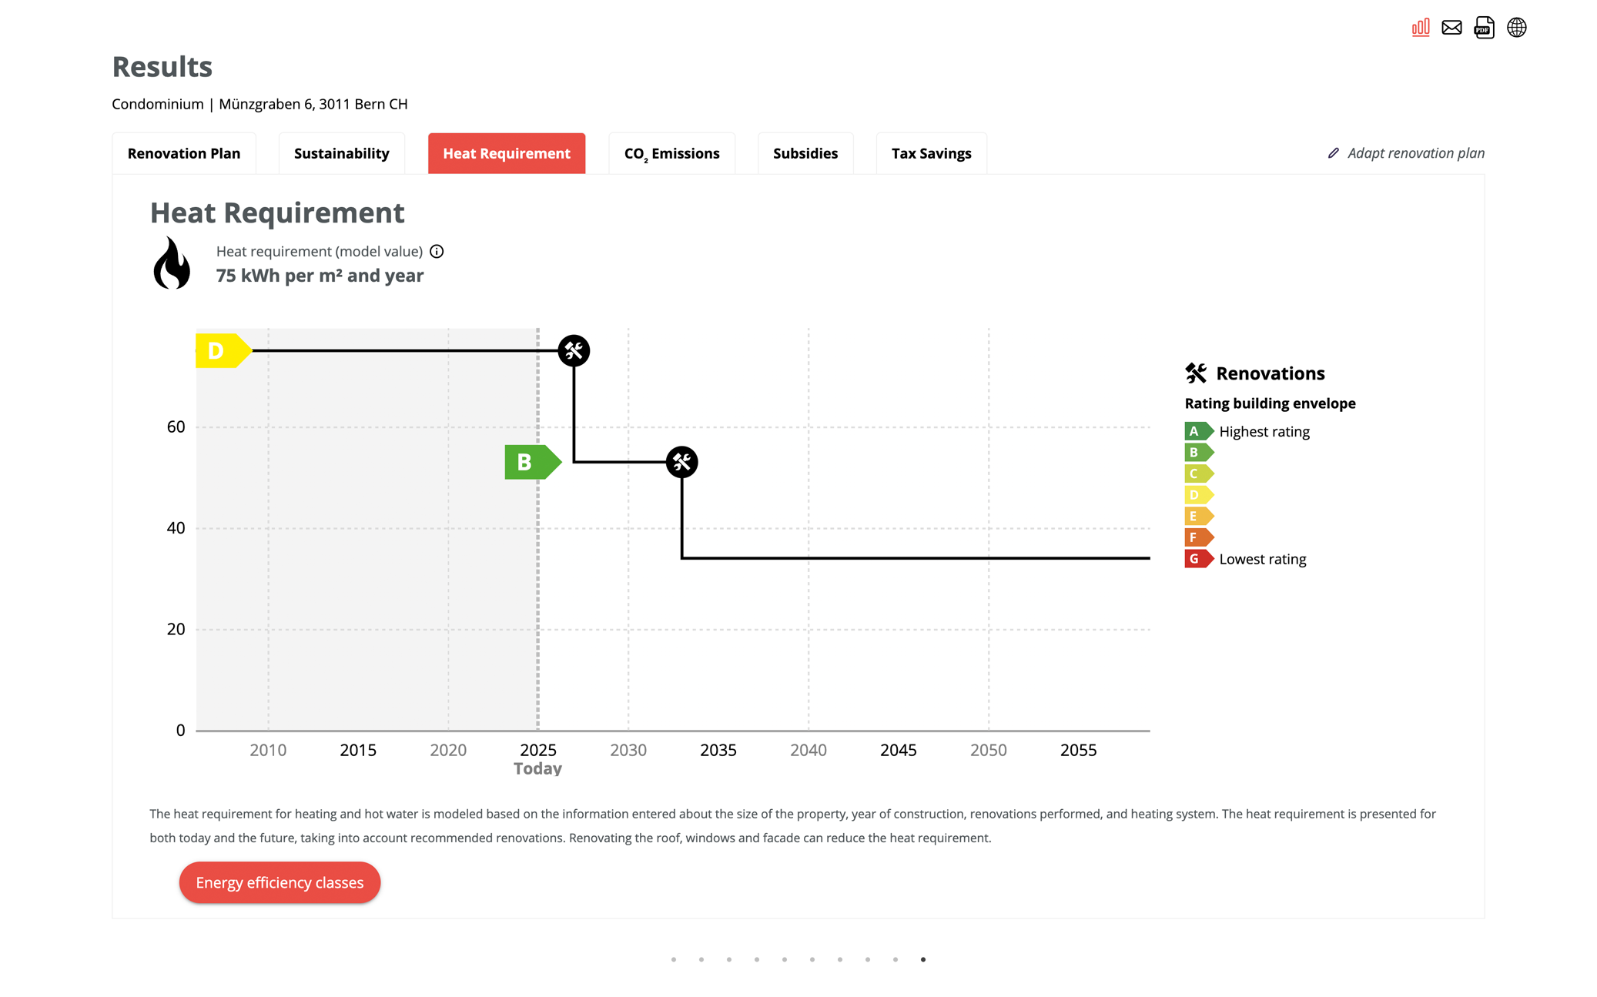
Task: Click the pencil icon beside Adapt renovation plan
Action: click(1334, 153)
